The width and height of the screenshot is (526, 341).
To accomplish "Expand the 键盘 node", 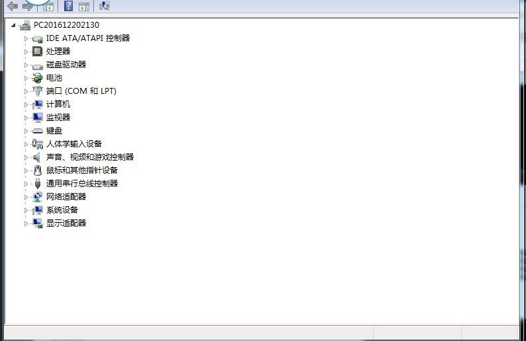I will (x=26, y=131).
